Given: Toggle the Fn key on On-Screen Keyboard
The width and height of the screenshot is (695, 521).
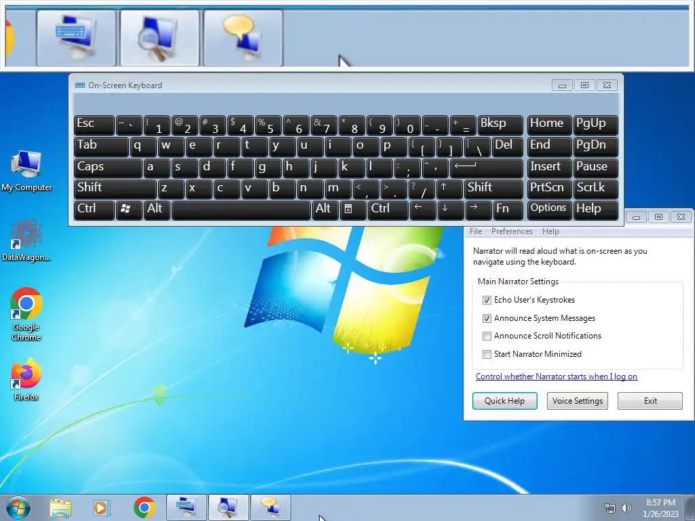Looking at the screenshot, I should (508, 210).
